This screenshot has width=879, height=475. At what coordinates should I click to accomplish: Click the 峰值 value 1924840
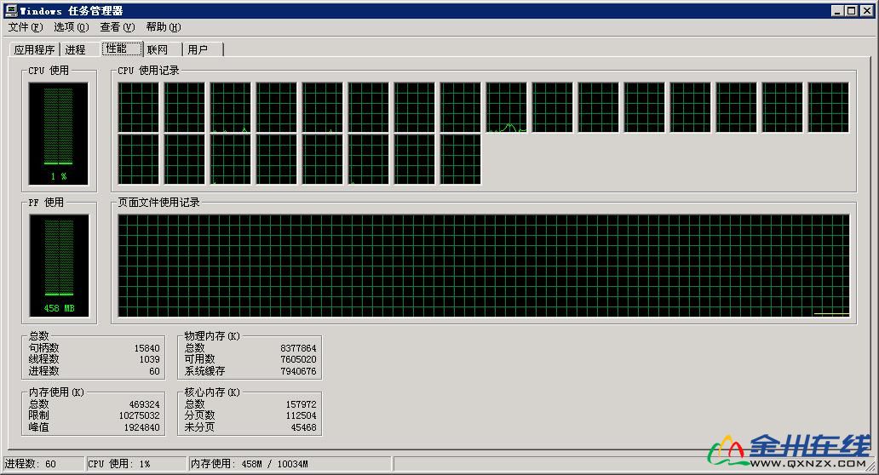(142, 427)
